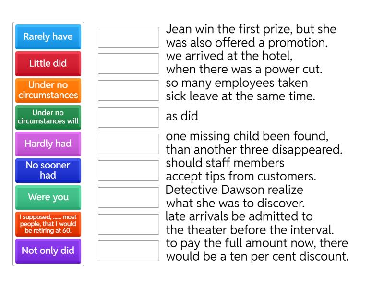Select the green 'Under no circumstances will' tile

click(x=48, y=117)
